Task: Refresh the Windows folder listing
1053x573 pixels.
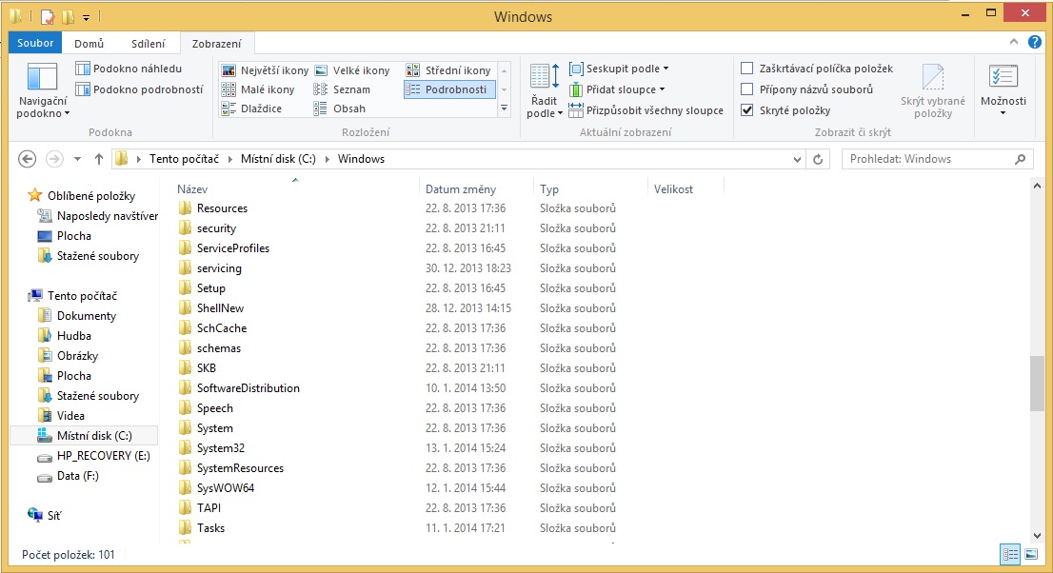Action: pyautogui.click(x=818, y=159)
